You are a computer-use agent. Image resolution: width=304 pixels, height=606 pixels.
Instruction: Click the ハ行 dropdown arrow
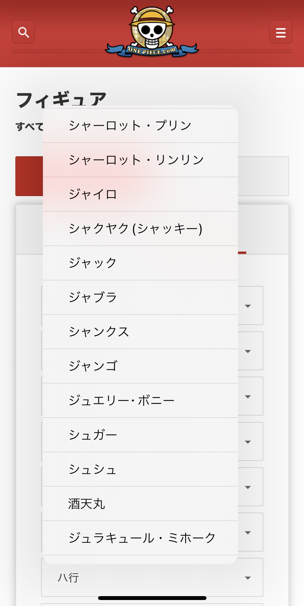[248, 578]
